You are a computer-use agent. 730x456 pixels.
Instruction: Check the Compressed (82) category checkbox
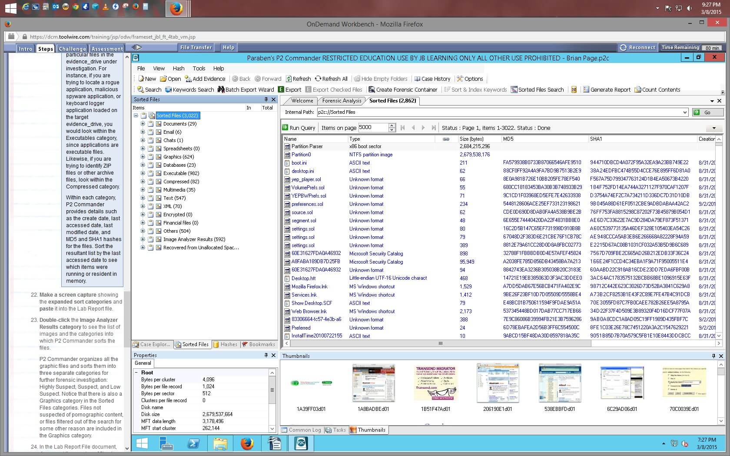pos(151,182)
